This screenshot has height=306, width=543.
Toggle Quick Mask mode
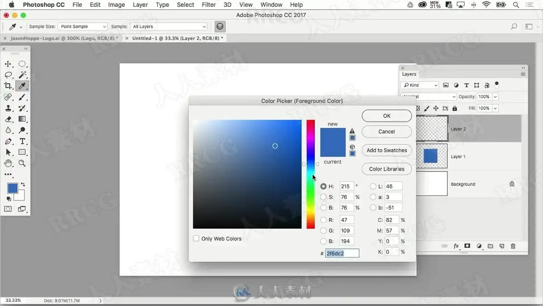tap(8, 209)
